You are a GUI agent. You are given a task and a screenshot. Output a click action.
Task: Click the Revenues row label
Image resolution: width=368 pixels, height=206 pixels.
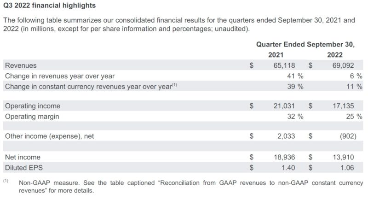click(21, 65)
